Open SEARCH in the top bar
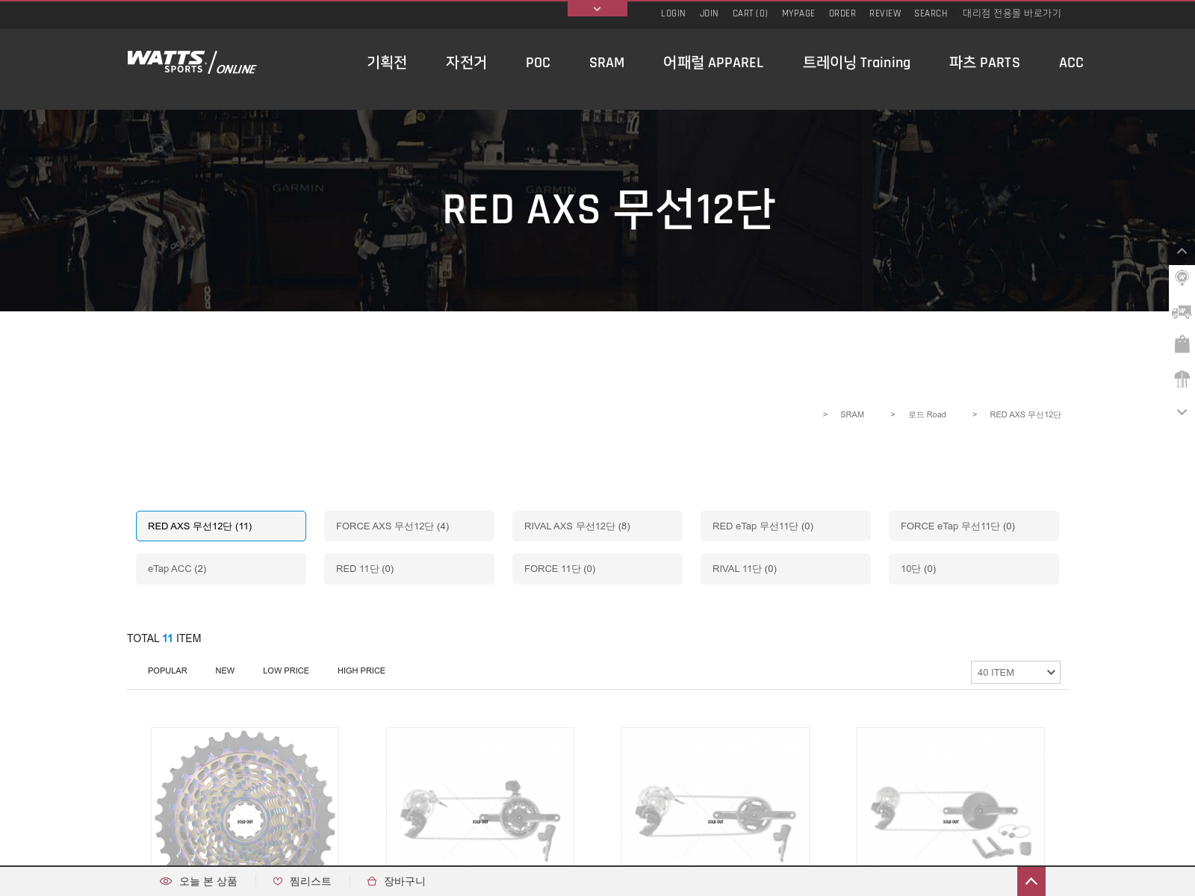 [x=931, y=13]
